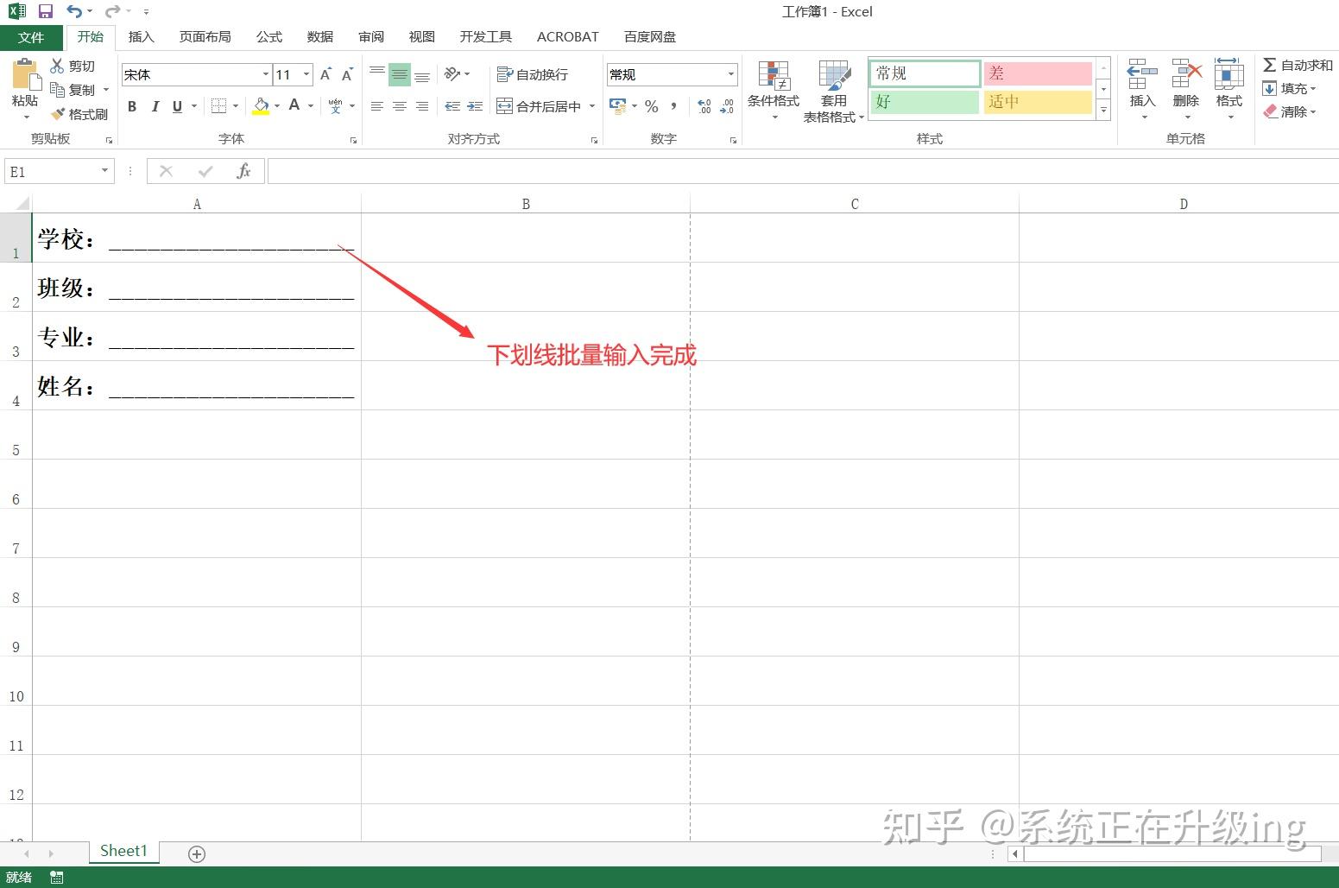Screen dimensions: 1339x888
Task: Click AutoSum (自动求和) button
Action: tap(1298, 65)
